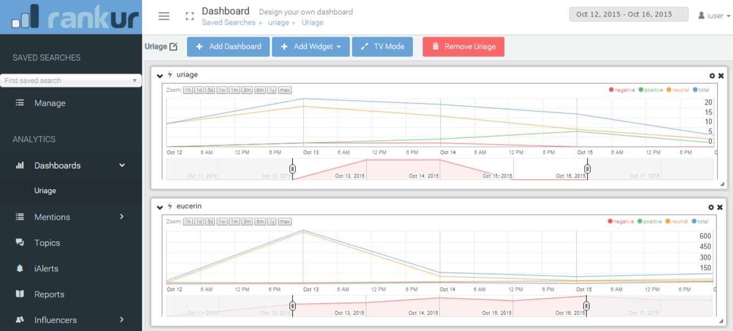Open iAlerts via its bell icon
The width and height of the screenshot is (733, 331).
[20, 269]
